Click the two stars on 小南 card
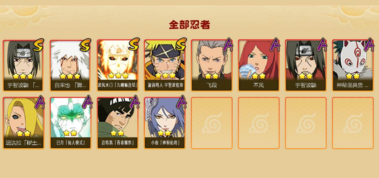379x178 pixels. click(x=164, y=133)
